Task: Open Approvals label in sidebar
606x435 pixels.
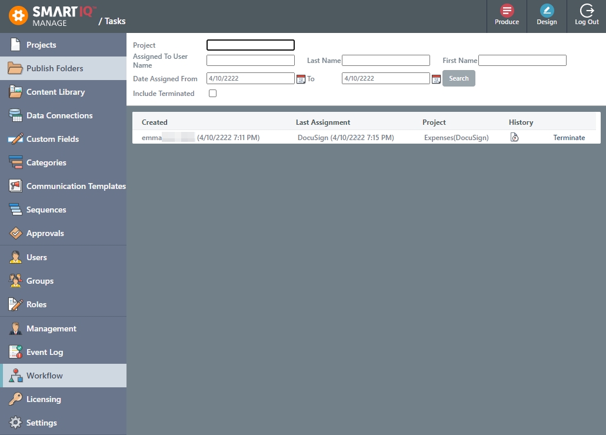Action: [45, 233]
